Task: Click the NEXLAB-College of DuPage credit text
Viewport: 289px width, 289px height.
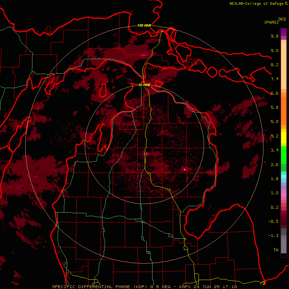Action: [257, 4]
